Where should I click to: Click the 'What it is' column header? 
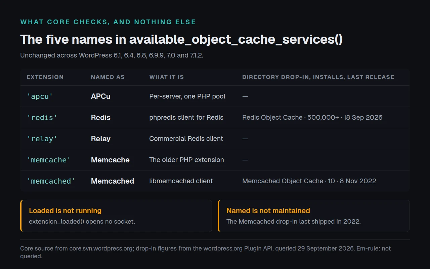pyautogui.click(x=166, y=77)
